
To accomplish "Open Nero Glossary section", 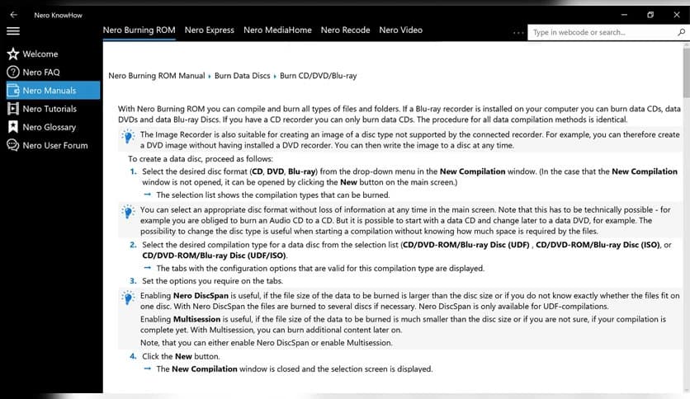I will pyautogui.click(x=54, y=127).
